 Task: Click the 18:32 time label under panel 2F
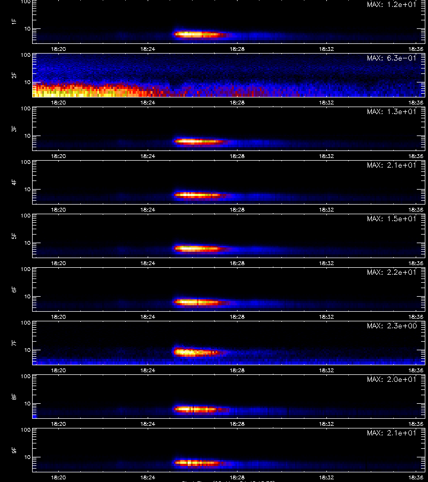tap(326, 102)
